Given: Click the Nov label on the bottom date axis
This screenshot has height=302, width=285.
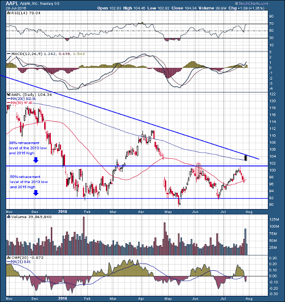Looking at the screenshot, I should [9, 299].
